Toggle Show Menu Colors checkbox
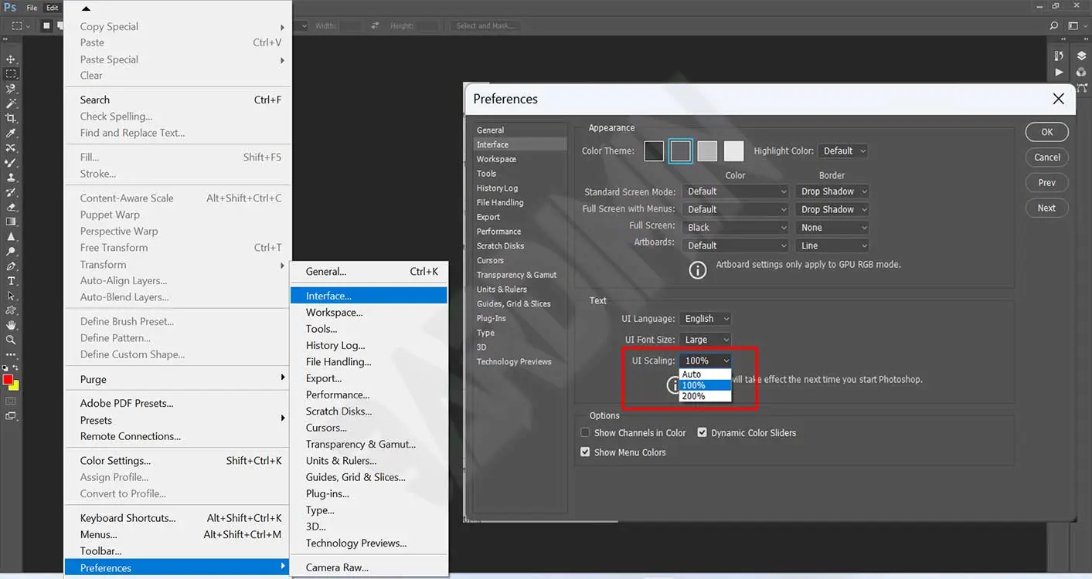Viewport: 1092px width, 579px height. coord(585,452)
